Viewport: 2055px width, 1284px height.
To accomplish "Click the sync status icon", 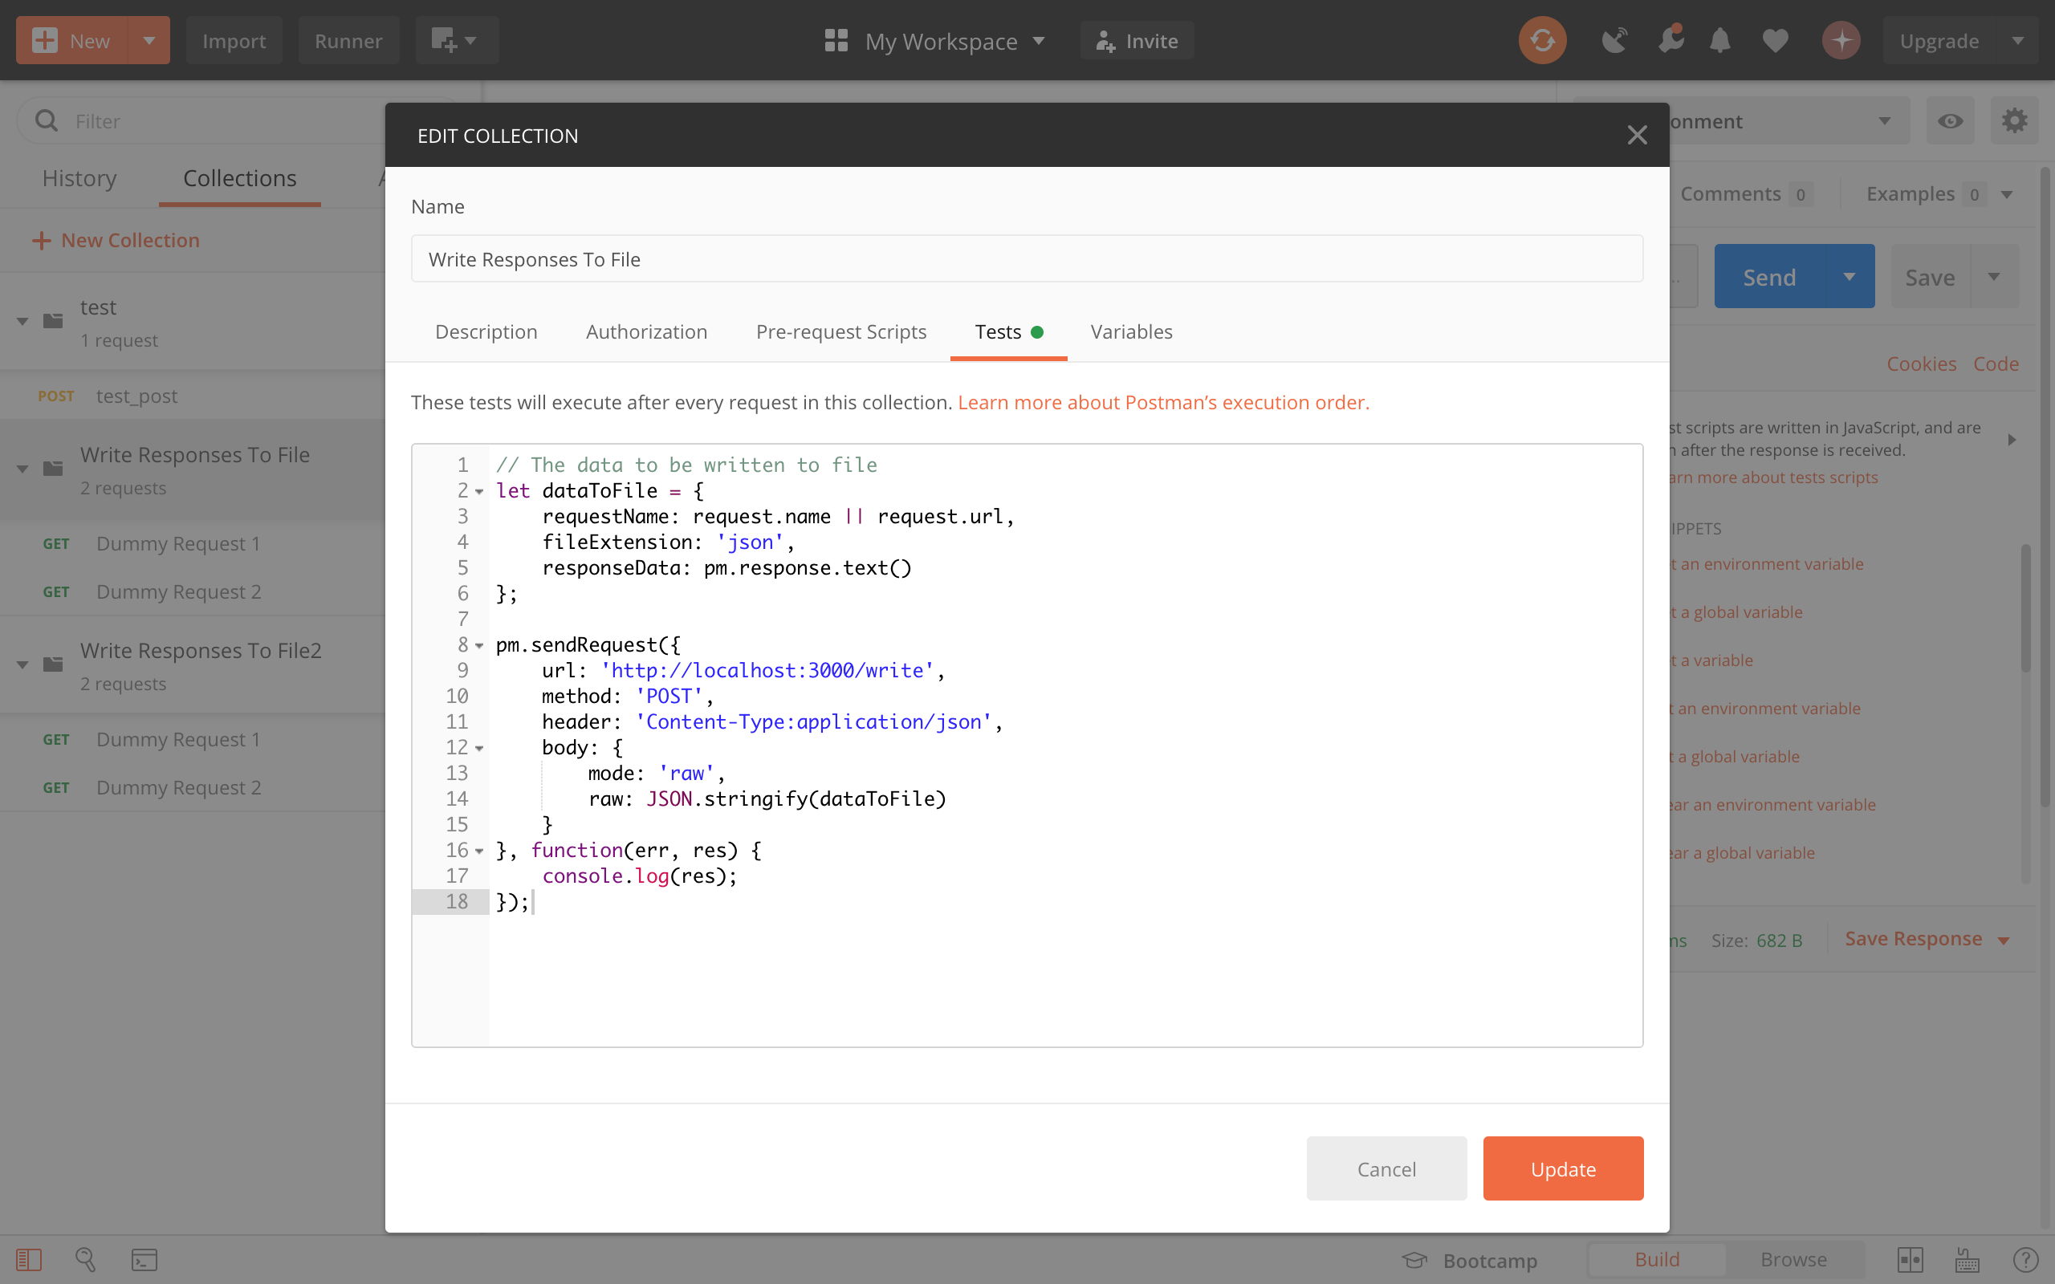I will [x=1542, y=40].
